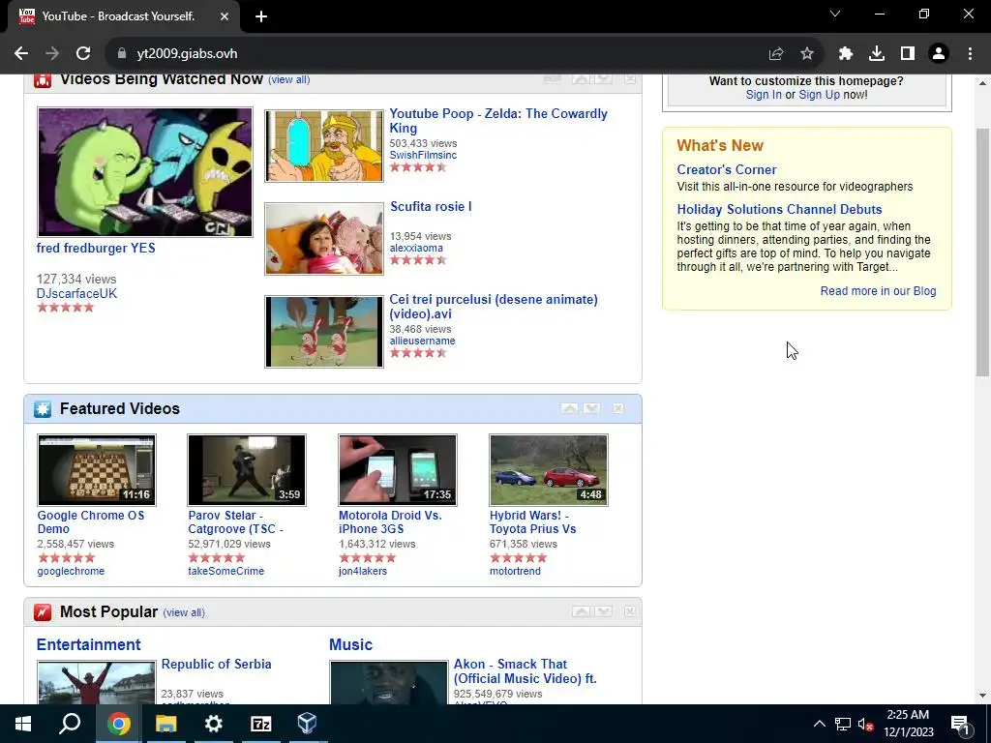Move Most Popular module up

coord(582,611)
